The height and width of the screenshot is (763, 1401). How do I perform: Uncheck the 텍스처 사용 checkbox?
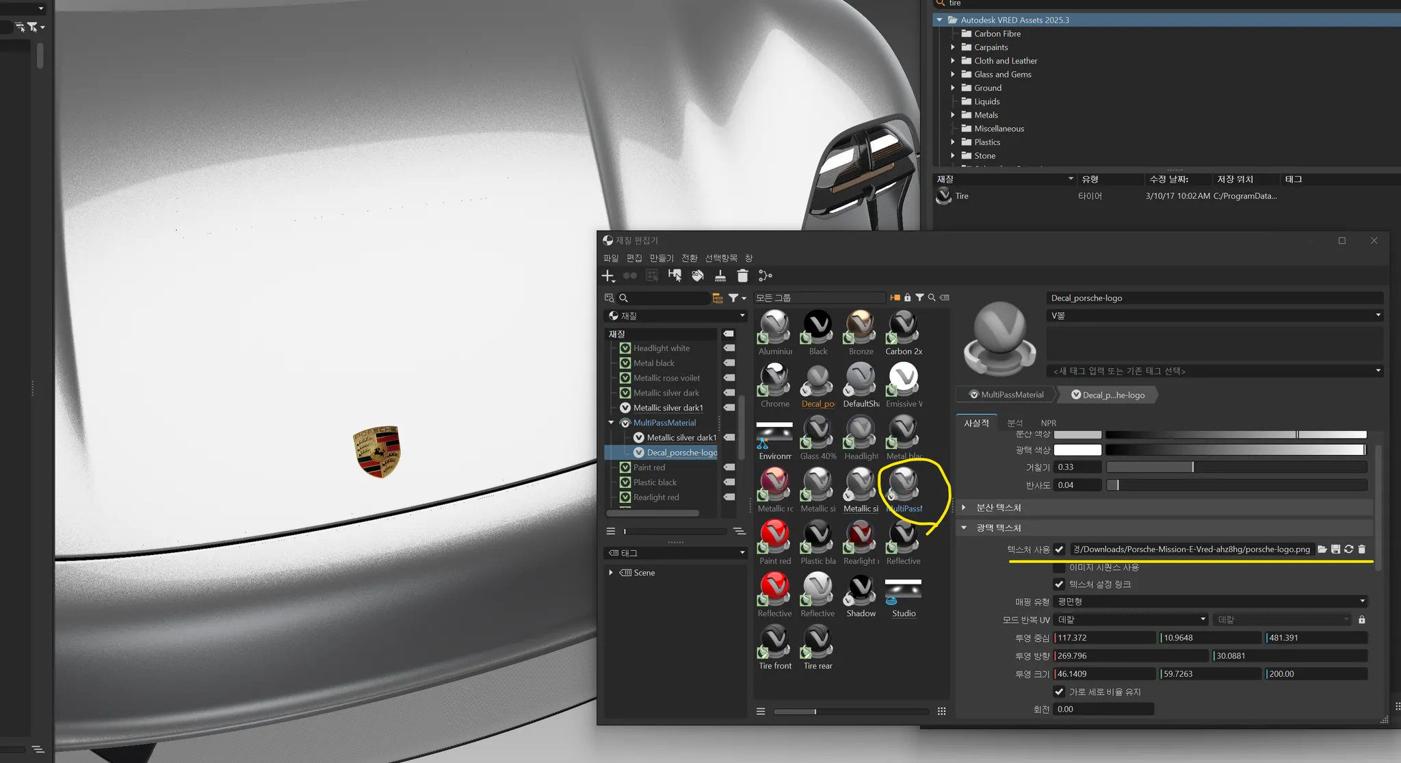[x=1059, y=549]
